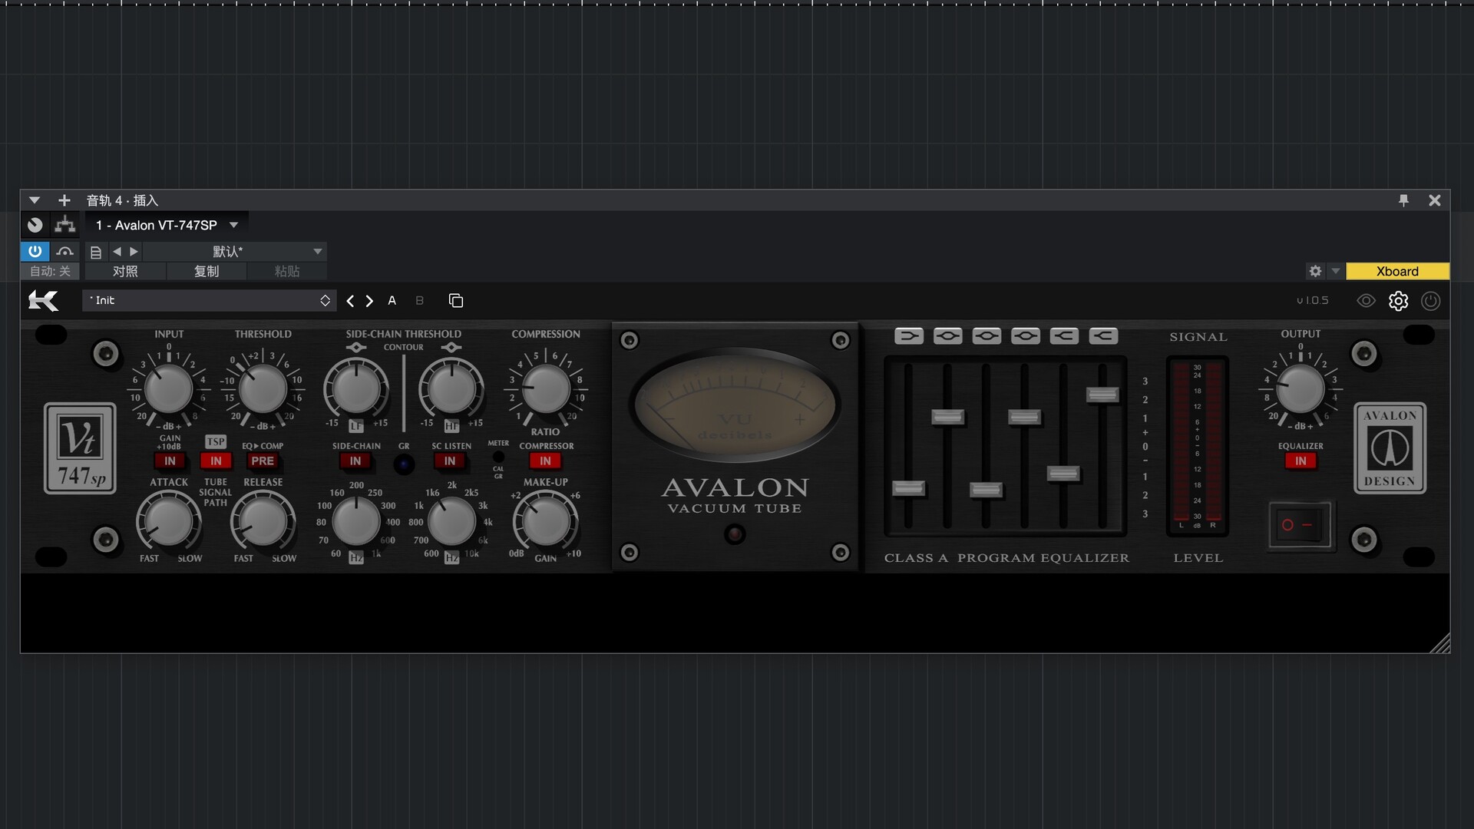Go to the previous host preset
The width and height of the screenshot is (1474, 829).
[117, 252]
